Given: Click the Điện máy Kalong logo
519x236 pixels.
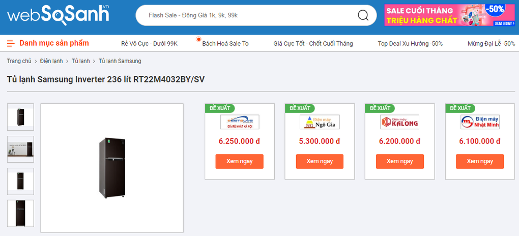Looking at the screenshot, I should click(x=400, y=122).
